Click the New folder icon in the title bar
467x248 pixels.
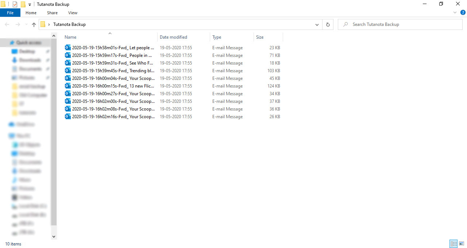(x=23, y=4)
